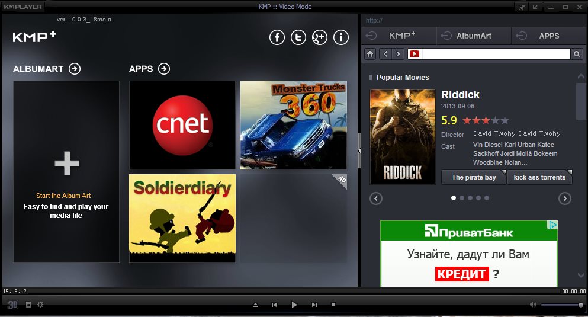Click The pirate bay button

(474, 177)
